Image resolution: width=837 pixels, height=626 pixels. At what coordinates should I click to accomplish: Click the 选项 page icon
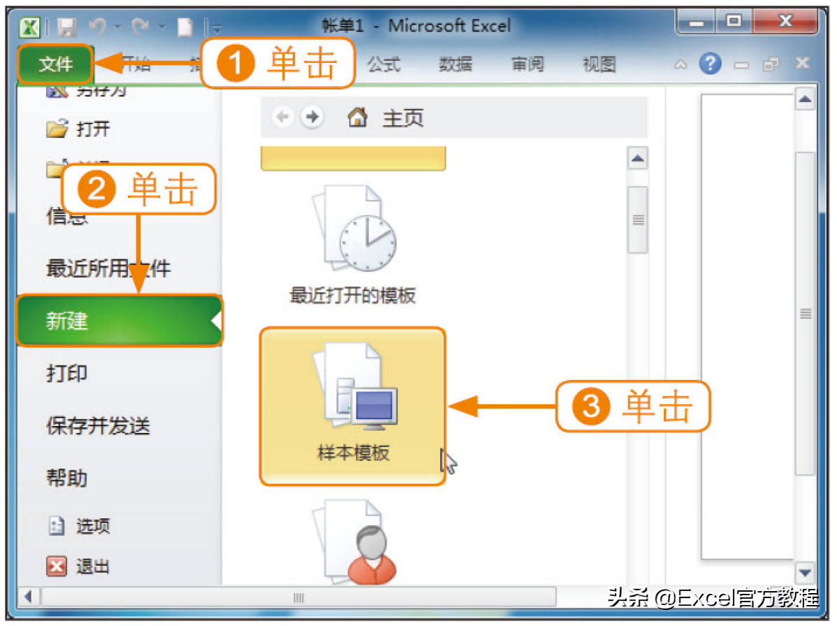pos(57,525)
